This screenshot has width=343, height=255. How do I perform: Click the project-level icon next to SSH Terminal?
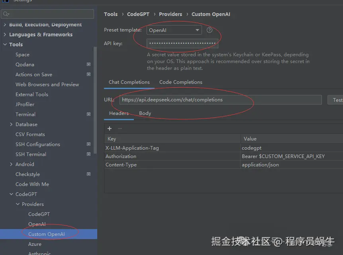[88, 154]
